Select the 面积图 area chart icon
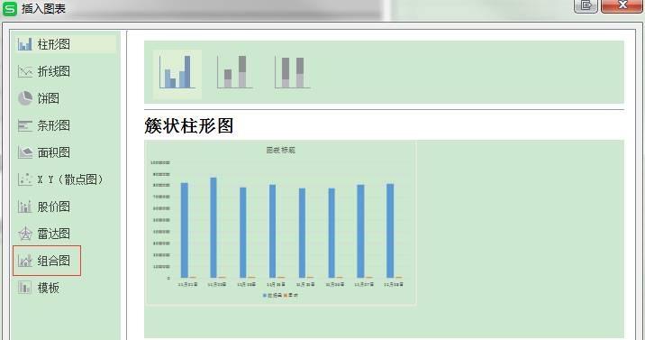Image resolution: width=645 pixels, height=340 pixels. [x=24, y=152]
